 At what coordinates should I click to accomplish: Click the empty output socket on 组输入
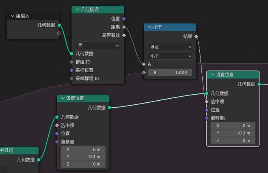coord(59,33)
